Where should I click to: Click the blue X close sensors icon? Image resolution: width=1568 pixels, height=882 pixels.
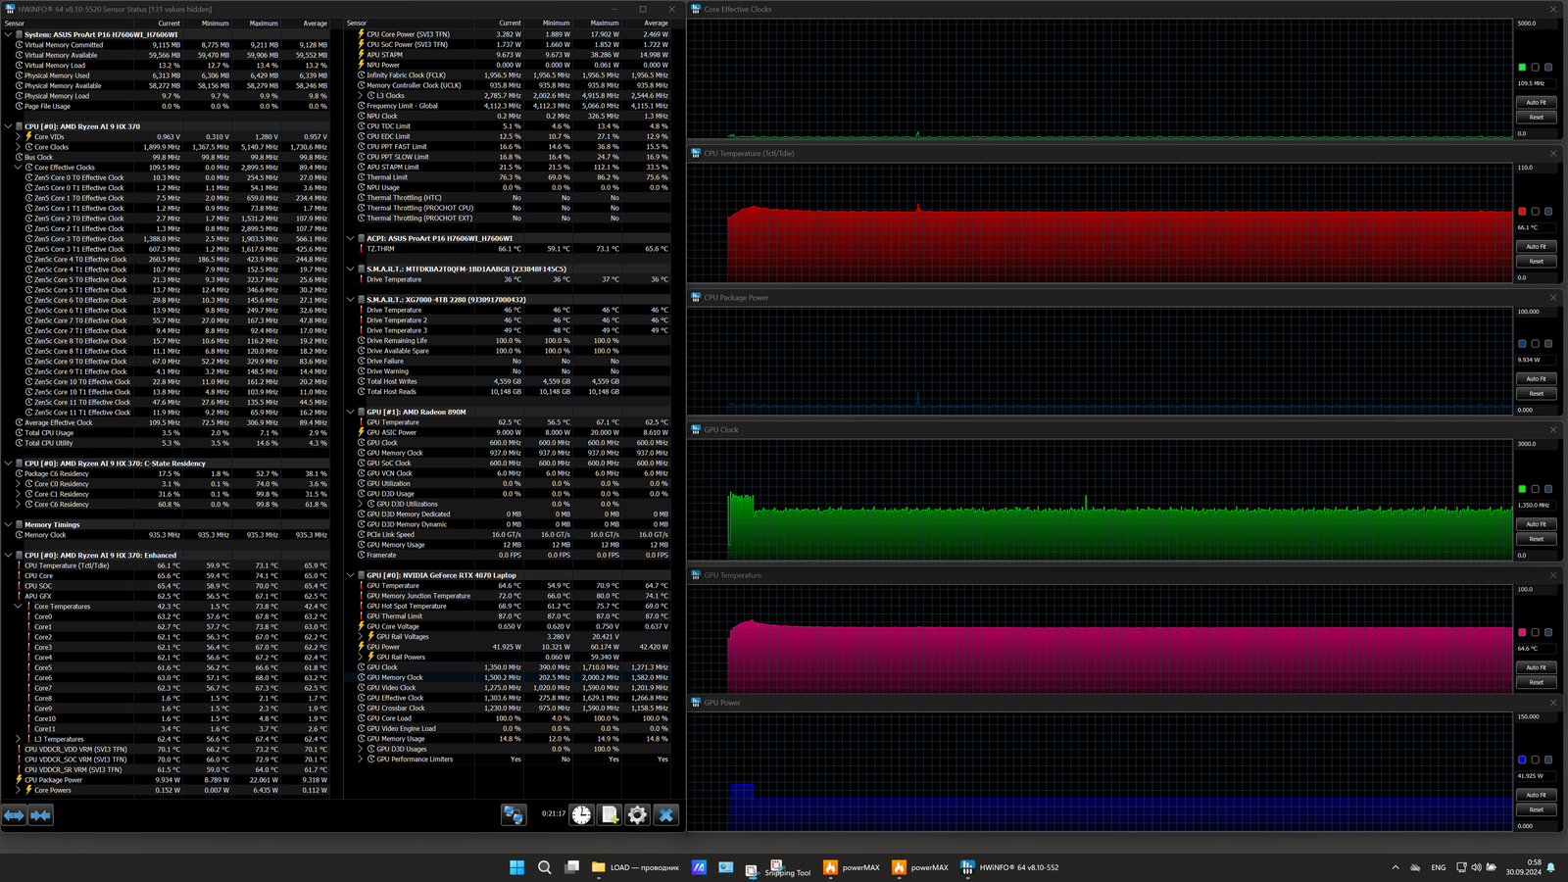tap(665, 814)
